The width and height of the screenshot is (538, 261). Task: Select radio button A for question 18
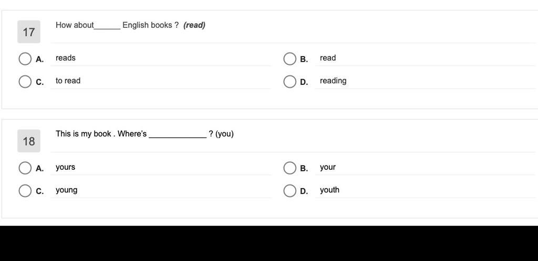pyautogui.click(x=25, y=168)
